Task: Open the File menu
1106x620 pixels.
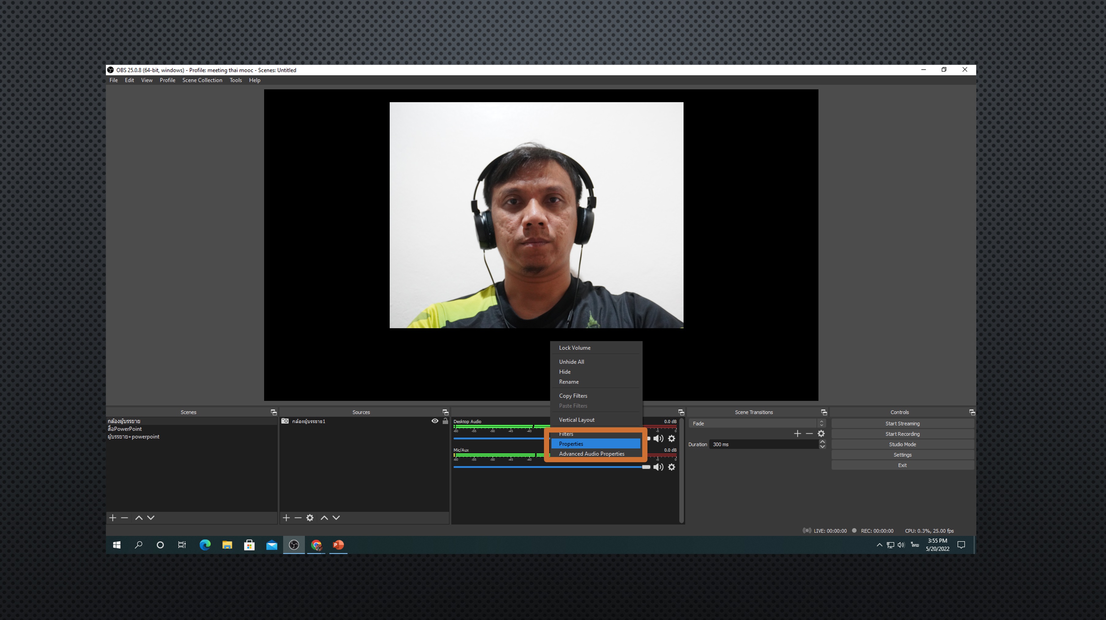Action: [x=113, y=80]
